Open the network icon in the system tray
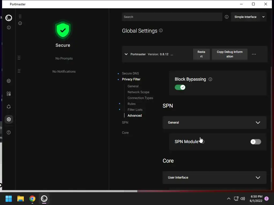274x205 pixels. (x=236, y=199)
